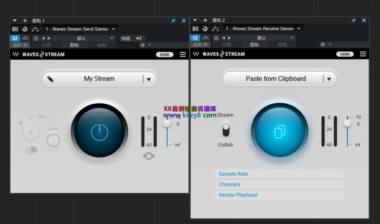The image size is (380, 224).
Task: Open the Paste from Clipboard dropdown arrow
Action: [x=329, y=79]
